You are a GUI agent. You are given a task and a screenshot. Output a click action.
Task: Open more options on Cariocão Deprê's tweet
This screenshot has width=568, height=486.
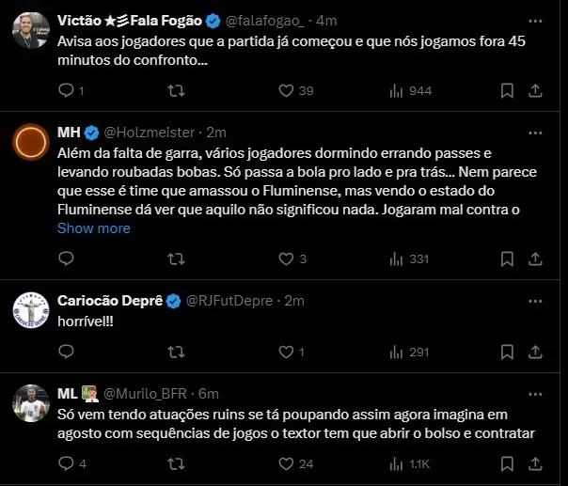[534, 301]
